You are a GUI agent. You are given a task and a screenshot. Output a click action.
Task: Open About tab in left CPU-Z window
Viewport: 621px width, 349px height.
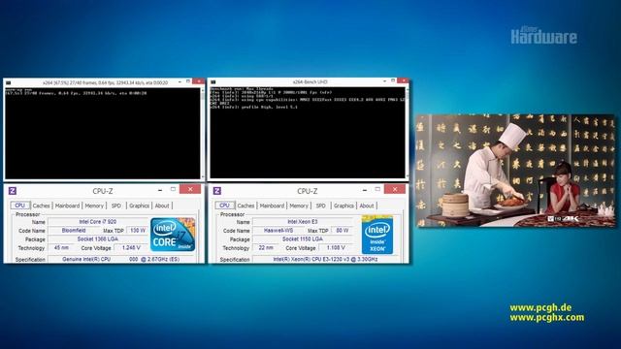162,206
